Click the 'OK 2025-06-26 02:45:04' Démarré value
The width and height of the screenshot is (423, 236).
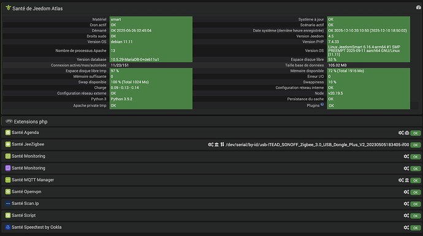[x=131, y=31]
